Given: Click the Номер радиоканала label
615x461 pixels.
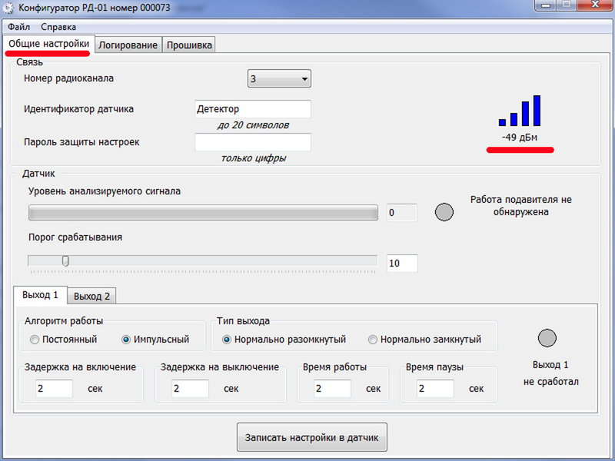Looking at the screenshot, I should [68, 78].
